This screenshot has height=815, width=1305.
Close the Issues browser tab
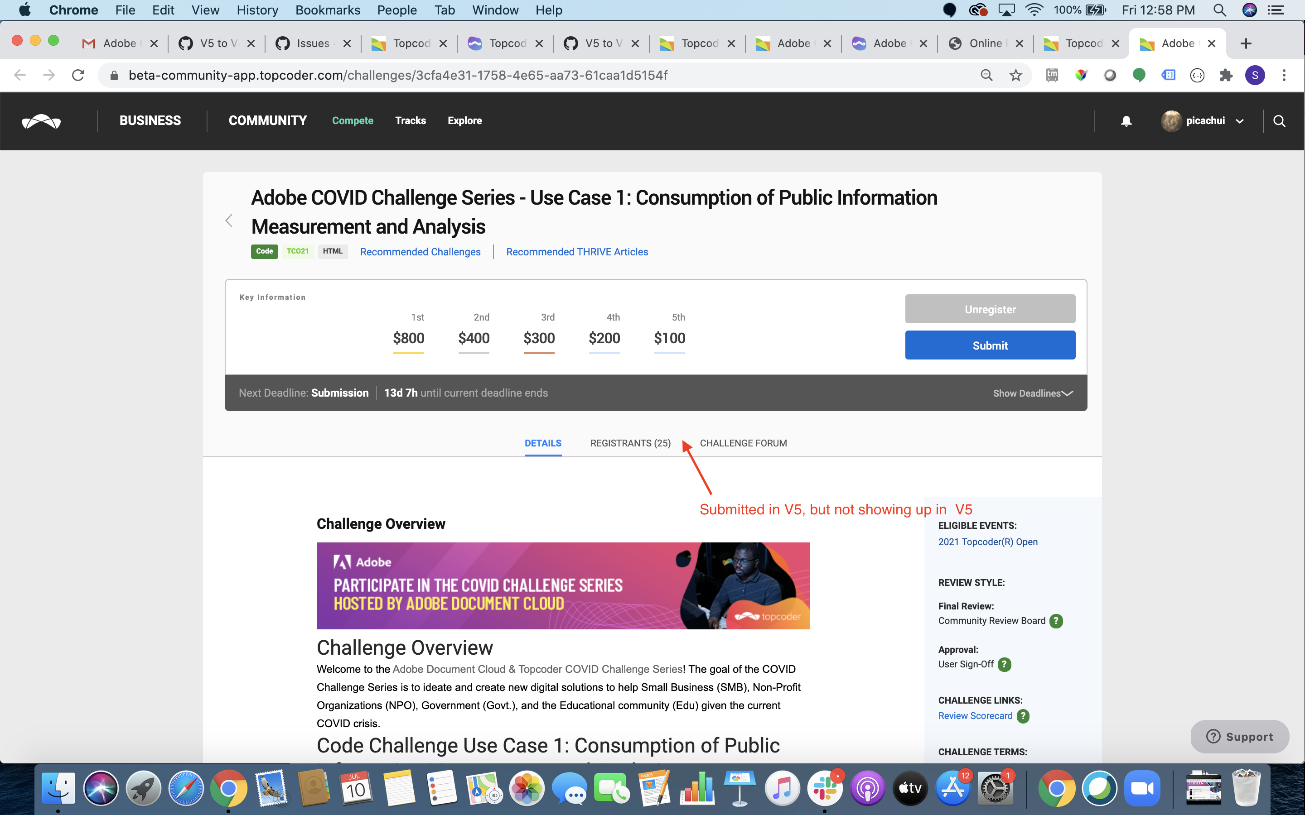point(347,43)
